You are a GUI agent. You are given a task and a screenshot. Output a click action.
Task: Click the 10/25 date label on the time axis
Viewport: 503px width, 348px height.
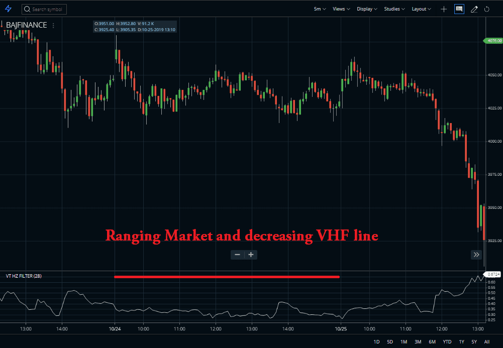(x=341, y=329)
